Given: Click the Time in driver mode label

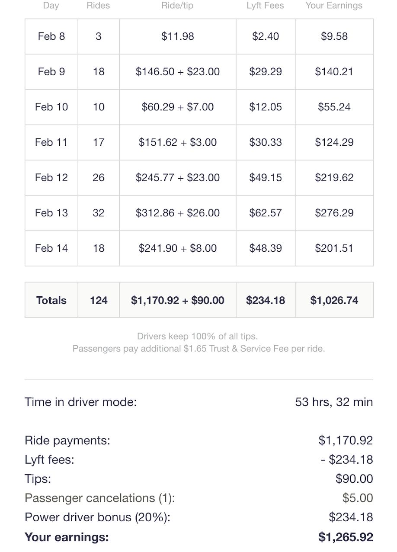Looking at the screenshot, I should [x=80, y=402].
